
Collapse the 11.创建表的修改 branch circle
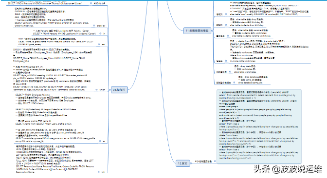212,31
